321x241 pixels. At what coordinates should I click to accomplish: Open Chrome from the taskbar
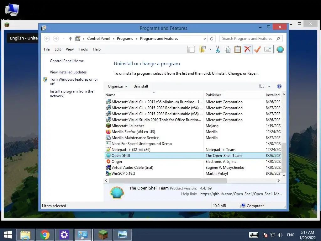click(45, 235)
